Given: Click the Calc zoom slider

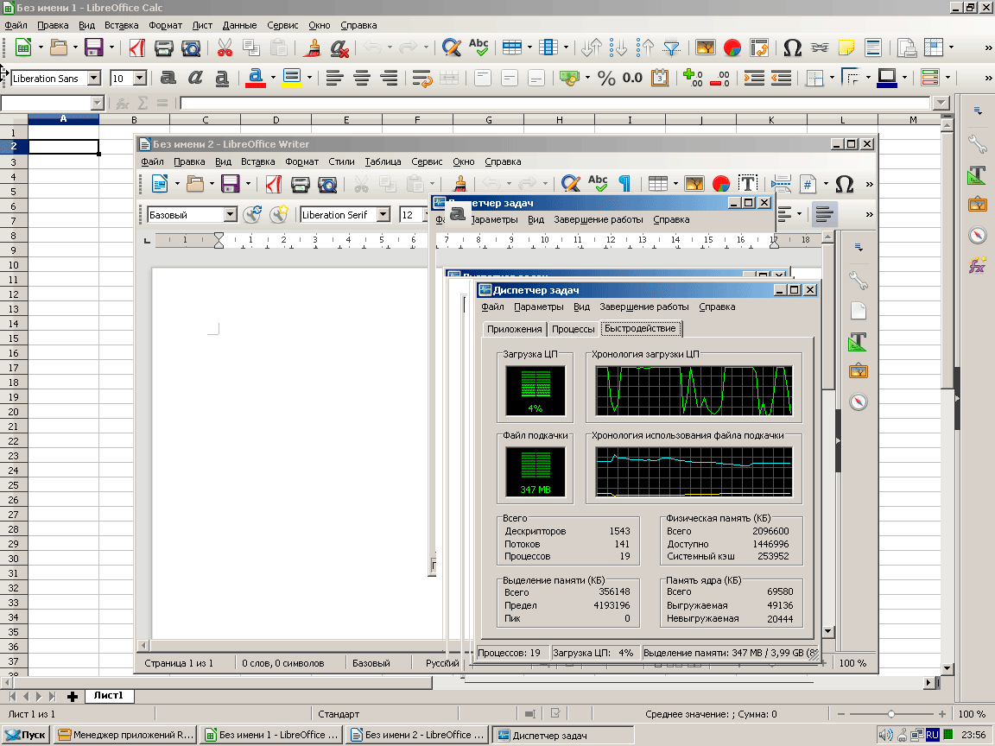Looking at the screenshot, I should (890, 714).
